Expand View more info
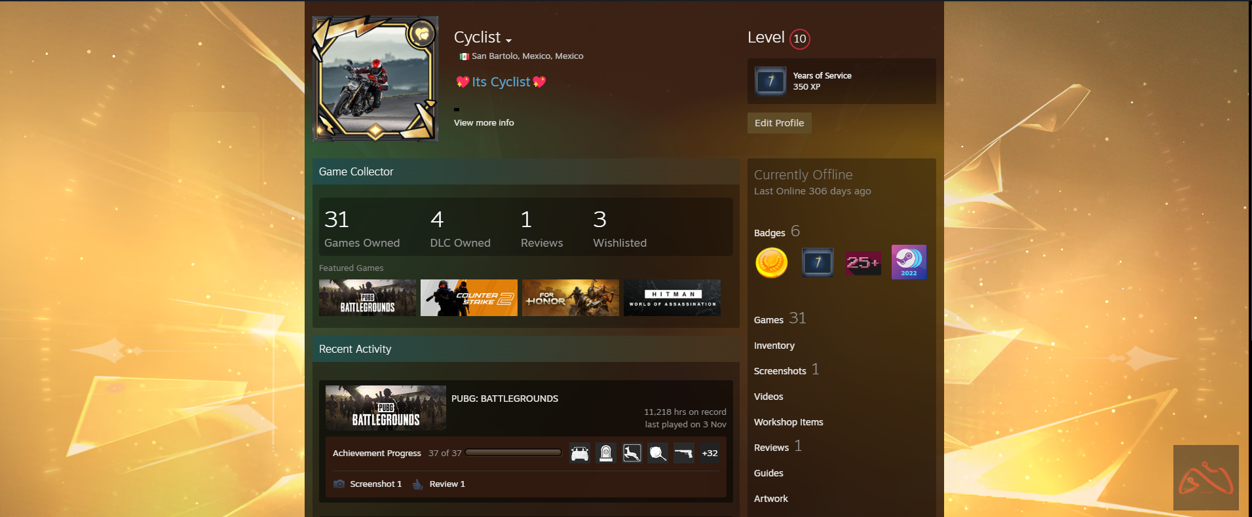The width and height of the screenshot is (1252, 517). pyautogui.click(x=484, y=123)
